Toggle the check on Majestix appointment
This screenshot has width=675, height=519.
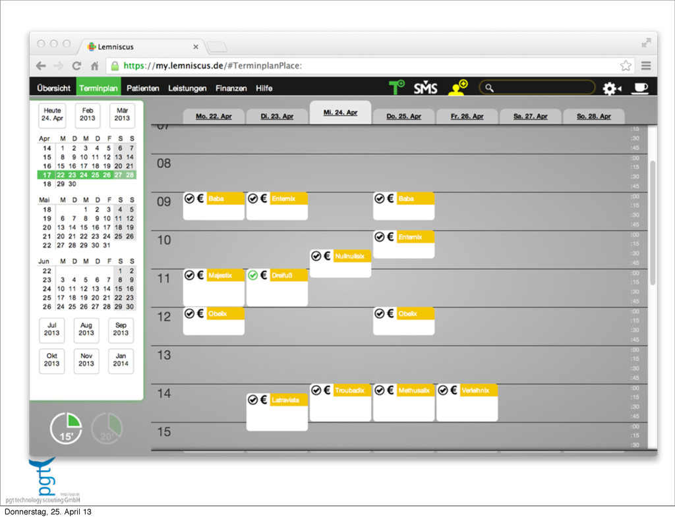(x=189, y=275)
